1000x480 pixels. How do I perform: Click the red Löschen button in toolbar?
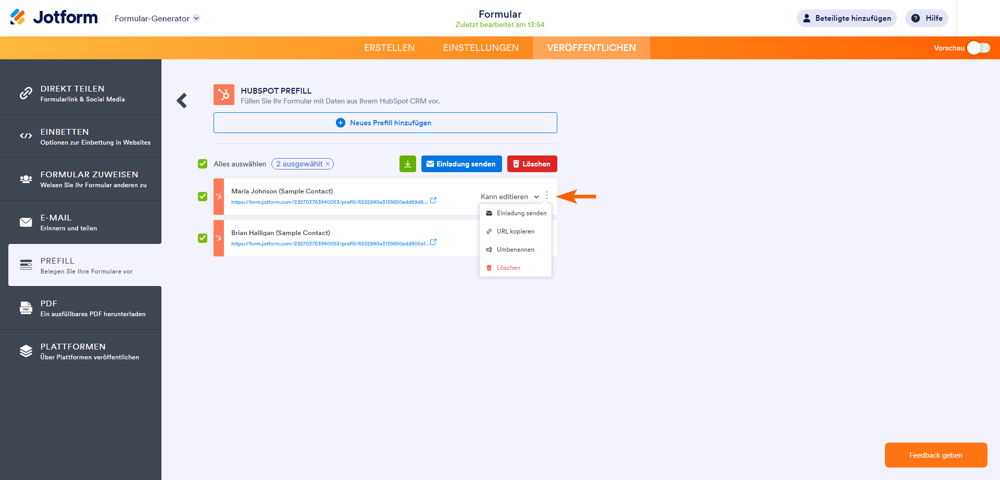click(x=532, y=164)
